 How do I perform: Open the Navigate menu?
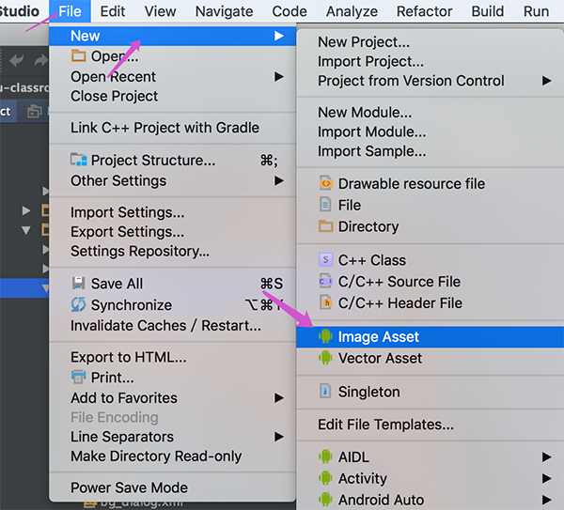click(x=224, y=11)
